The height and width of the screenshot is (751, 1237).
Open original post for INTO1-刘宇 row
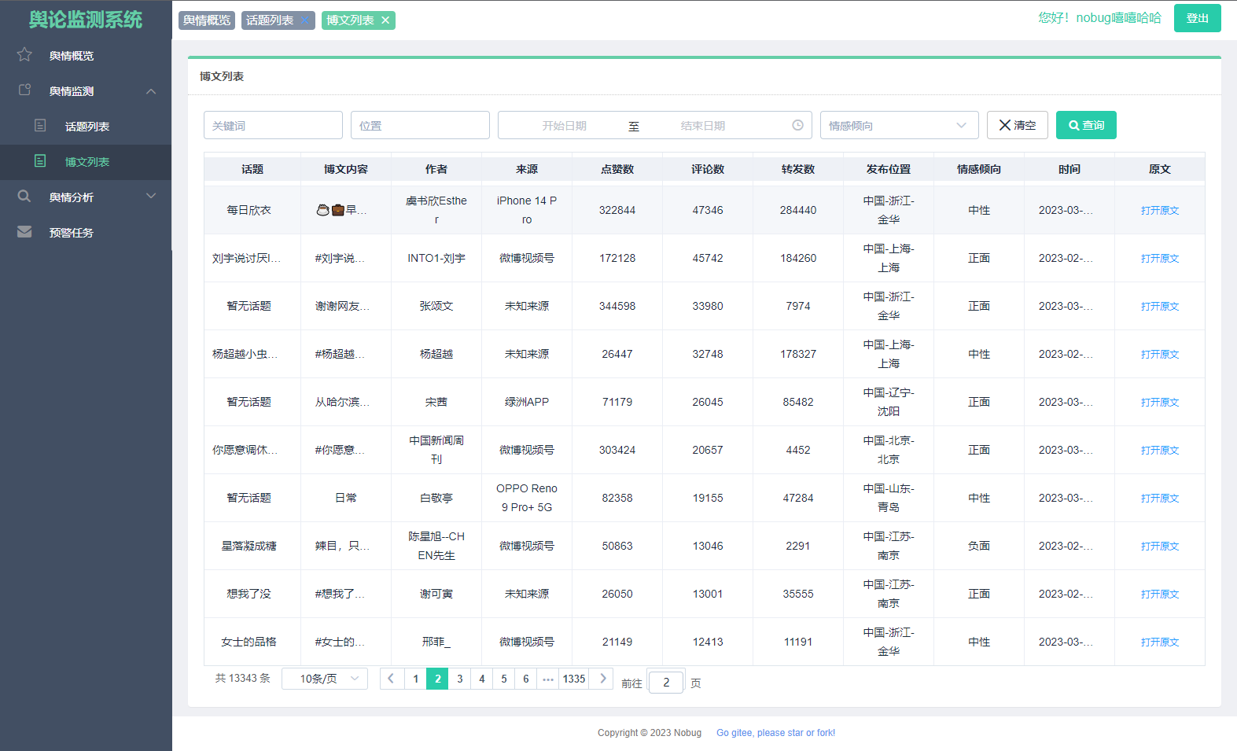tap(1160, 258)
